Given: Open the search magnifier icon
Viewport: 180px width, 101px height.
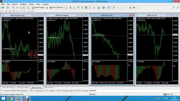Looking at the screenshot, I should click(x=174, y=8).
